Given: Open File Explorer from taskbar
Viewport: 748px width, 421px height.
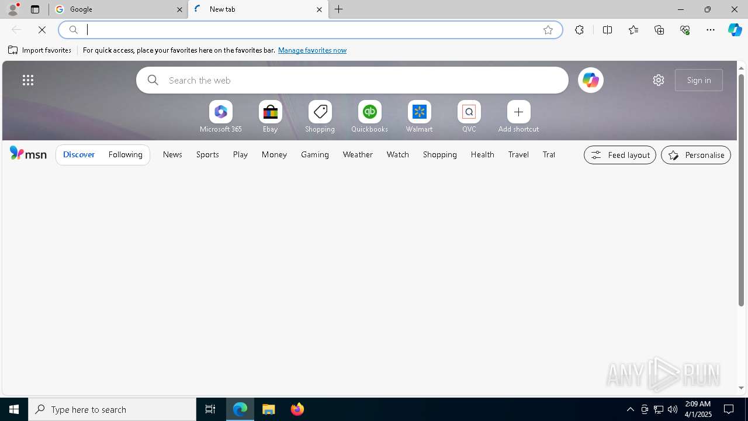Looking at the screenshot, I should tap(269, 409).
